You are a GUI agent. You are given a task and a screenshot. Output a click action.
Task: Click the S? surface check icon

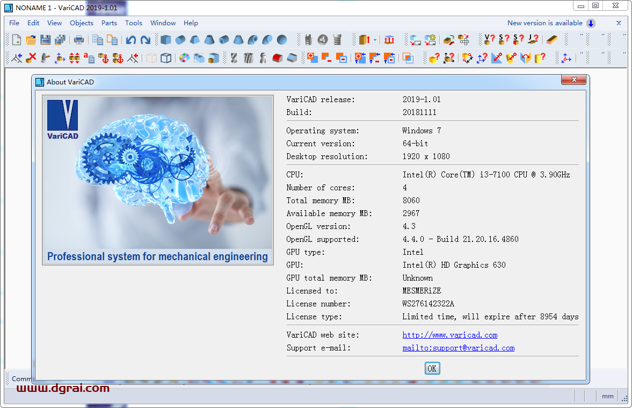[x=504, y=39]
